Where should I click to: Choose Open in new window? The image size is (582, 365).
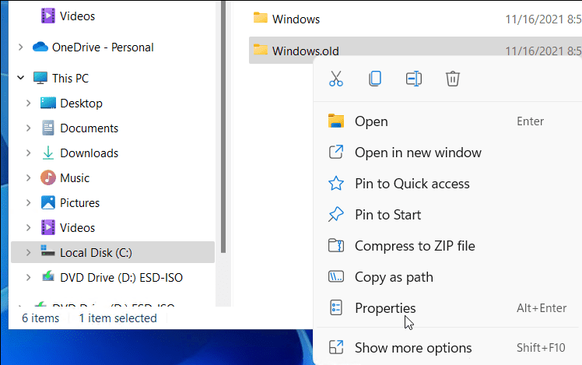pos(418,153)
